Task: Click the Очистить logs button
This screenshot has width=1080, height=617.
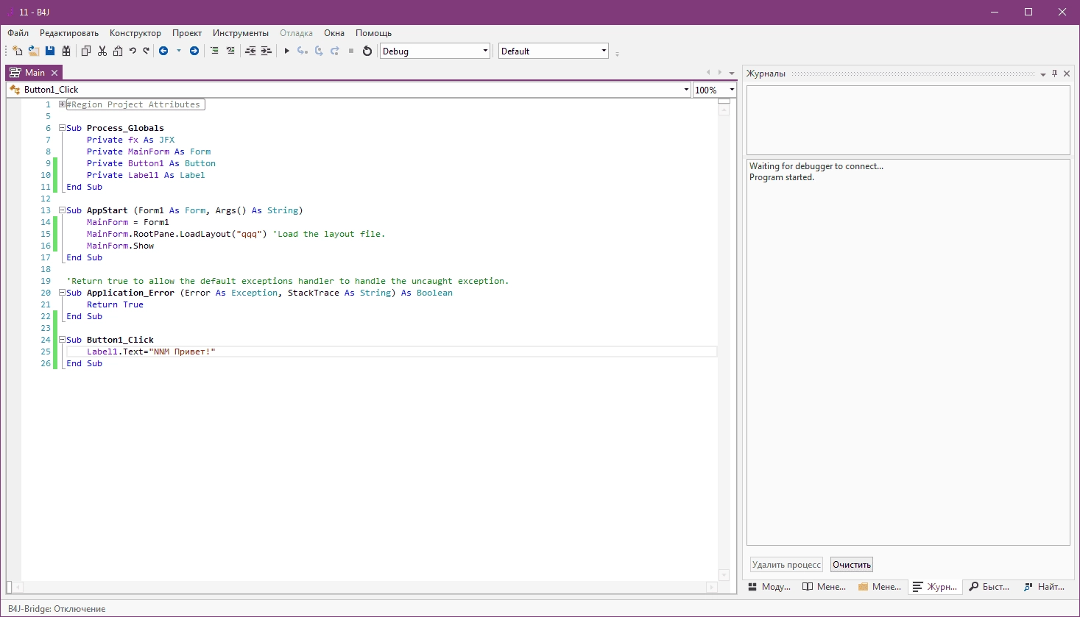Action: point(852,565)
